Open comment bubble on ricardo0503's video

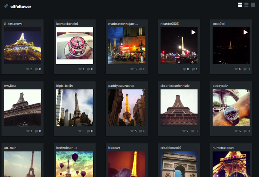[193, 69]
